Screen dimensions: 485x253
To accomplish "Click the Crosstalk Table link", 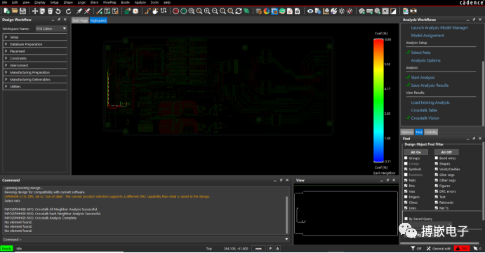I will point(424,110).
